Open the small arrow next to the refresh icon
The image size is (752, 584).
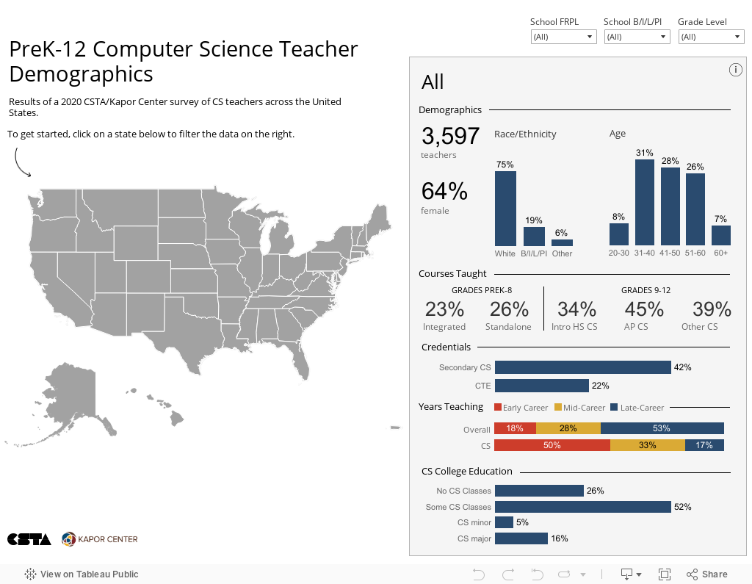583,574
